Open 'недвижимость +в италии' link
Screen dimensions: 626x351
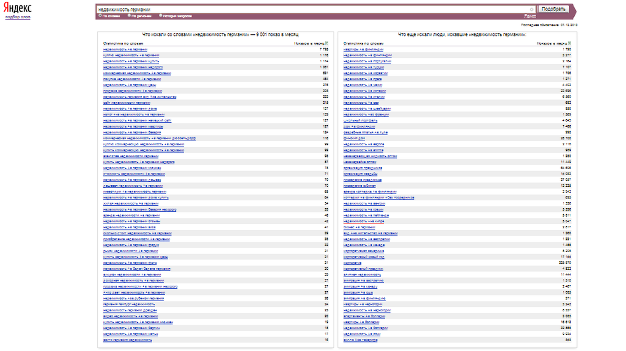pyautogui.click(x=364, y=97)
